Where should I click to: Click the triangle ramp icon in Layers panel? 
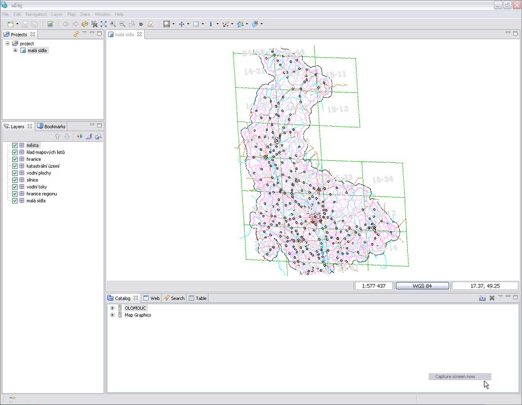89,136
